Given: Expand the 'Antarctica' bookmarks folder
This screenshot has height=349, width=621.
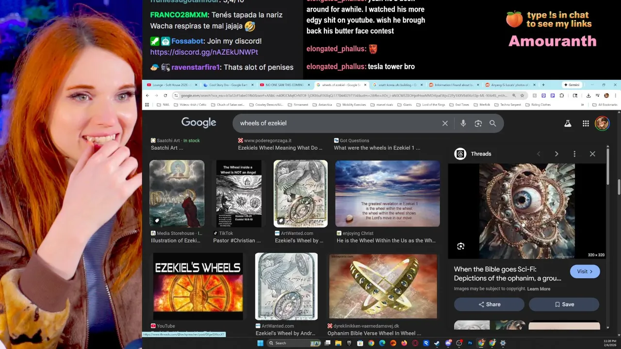Looking at the screenshot, I should (x=322, y=105).
